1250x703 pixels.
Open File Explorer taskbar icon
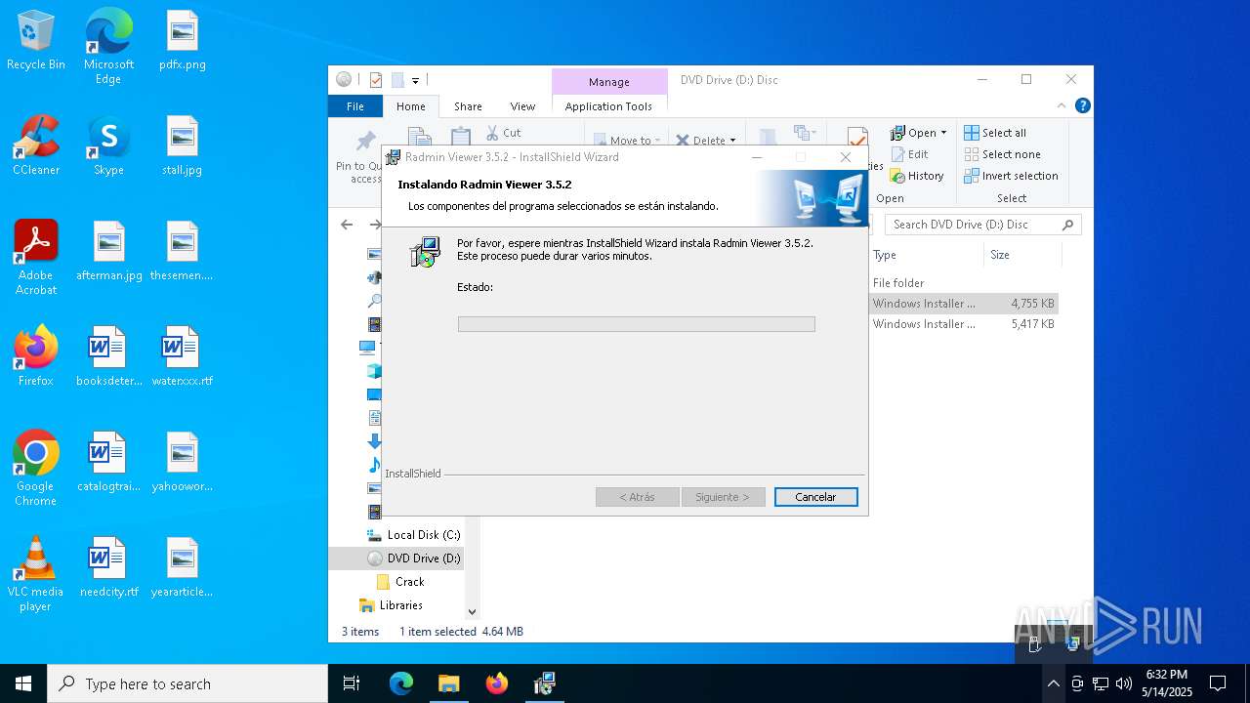(x=448, y=683)
